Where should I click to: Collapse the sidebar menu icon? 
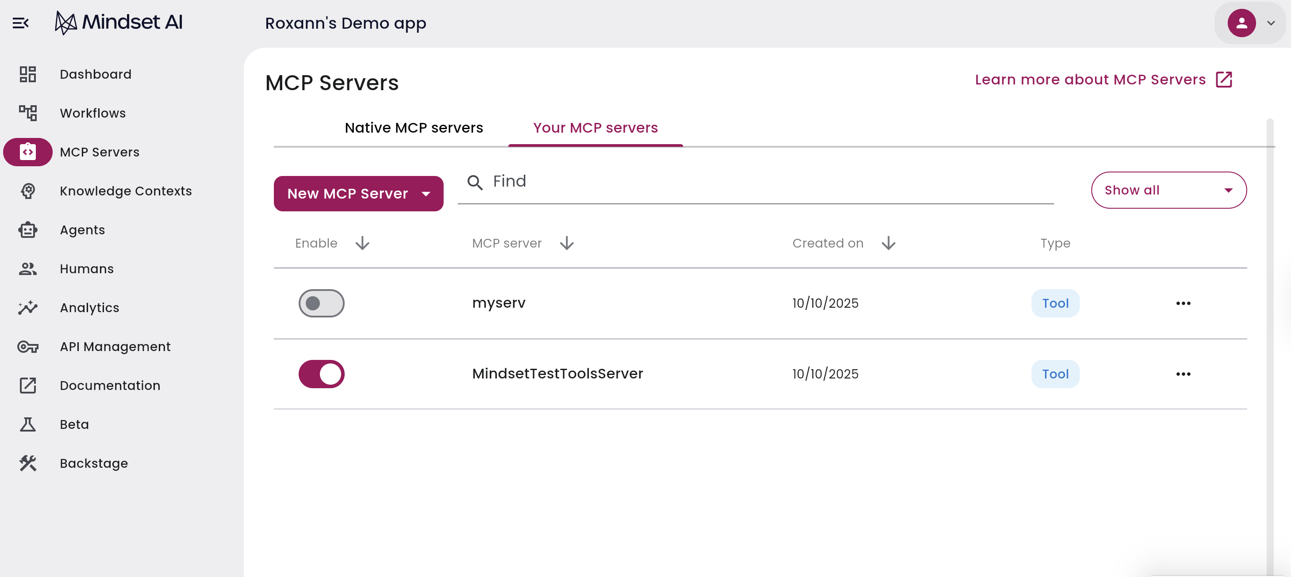pos(20,23)
